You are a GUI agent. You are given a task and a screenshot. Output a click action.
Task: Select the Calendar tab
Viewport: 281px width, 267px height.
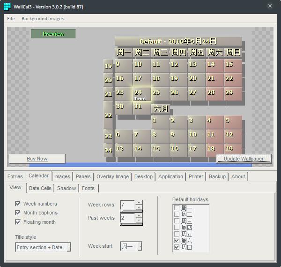pyautogui.click(x=38, y=175)
